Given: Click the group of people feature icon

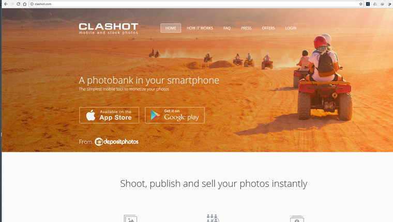Looking at the screenshot, I should pos(213,218).
